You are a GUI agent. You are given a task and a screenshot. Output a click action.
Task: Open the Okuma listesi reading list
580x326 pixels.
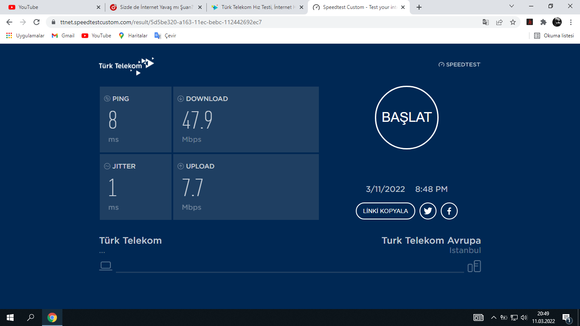click(x=554, y=36)
